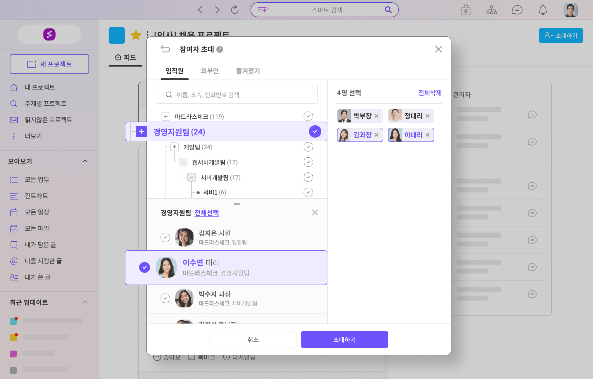Collapse the 모아보기 sidebar section
This screenshot has width=593, height=379.
[85, 161]
